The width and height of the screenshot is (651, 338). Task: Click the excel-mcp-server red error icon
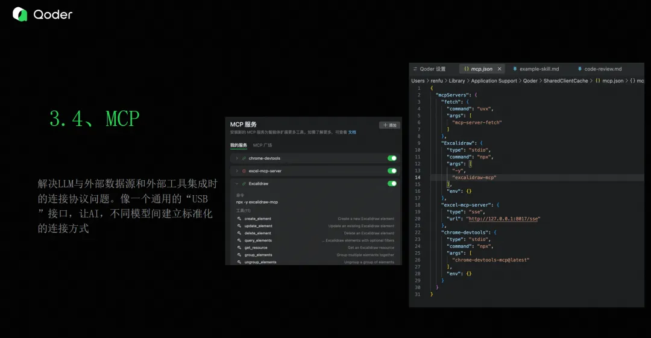[244, 171]
